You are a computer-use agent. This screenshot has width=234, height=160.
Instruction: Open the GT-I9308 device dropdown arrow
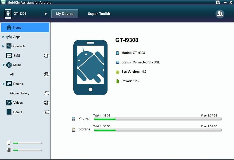[x=45, y=14]
